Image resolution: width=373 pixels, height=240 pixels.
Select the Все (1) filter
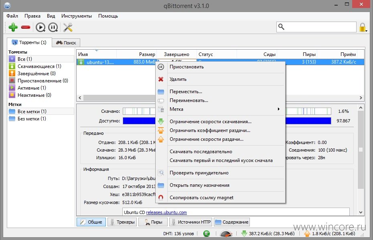point(41,59)
